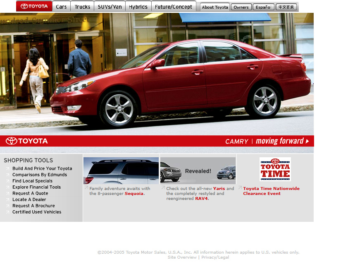This screenshot has width=343, height=269.
Task: Click the Request A Brochure link
Action: [33, 206]
